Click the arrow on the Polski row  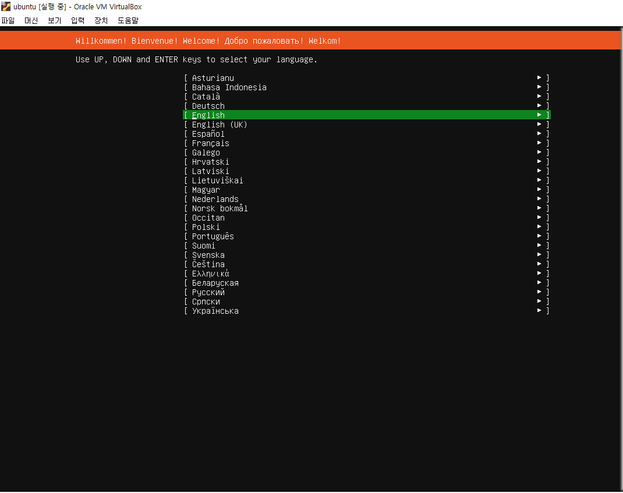(539, 226)
